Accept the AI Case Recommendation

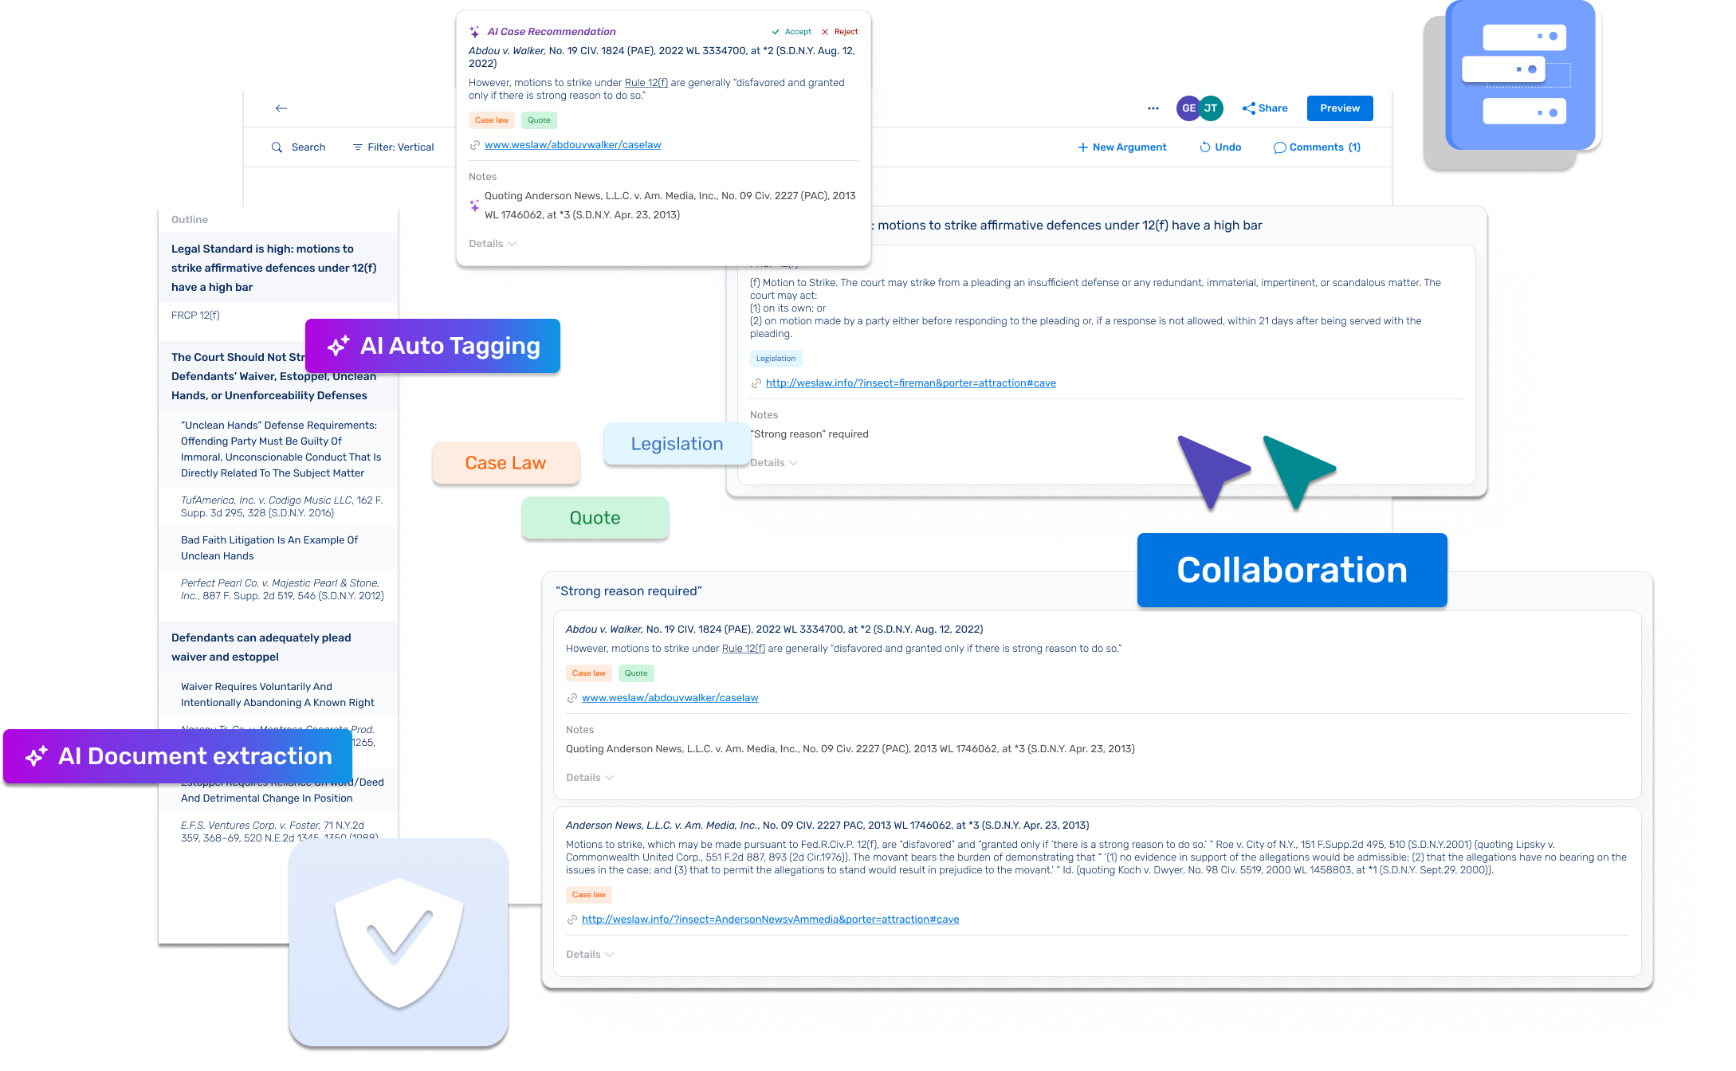[783, 29]
